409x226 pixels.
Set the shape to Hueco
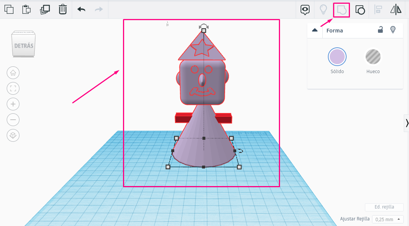[373, 57]
